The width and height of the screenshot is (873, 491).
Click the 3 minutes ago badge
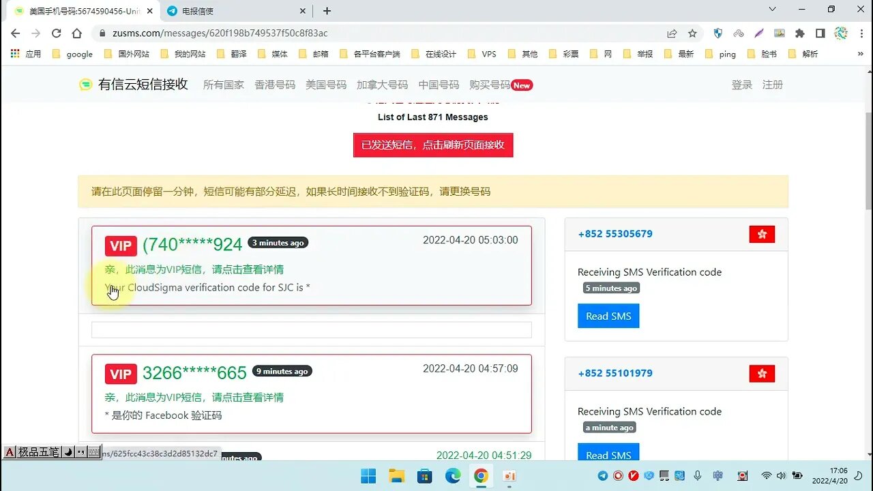click(278, 243)
